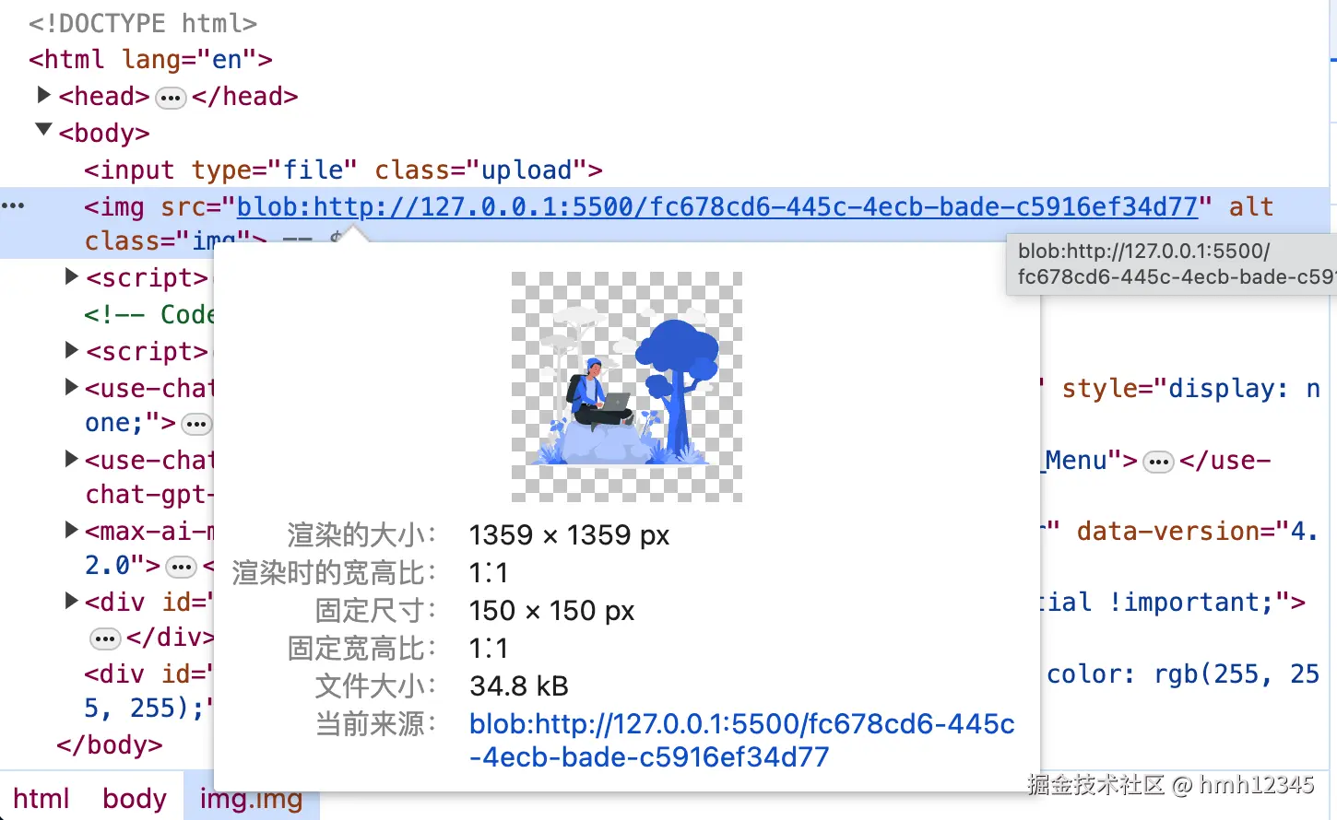Open the blob link beside 当前来源

coord(741,741)
